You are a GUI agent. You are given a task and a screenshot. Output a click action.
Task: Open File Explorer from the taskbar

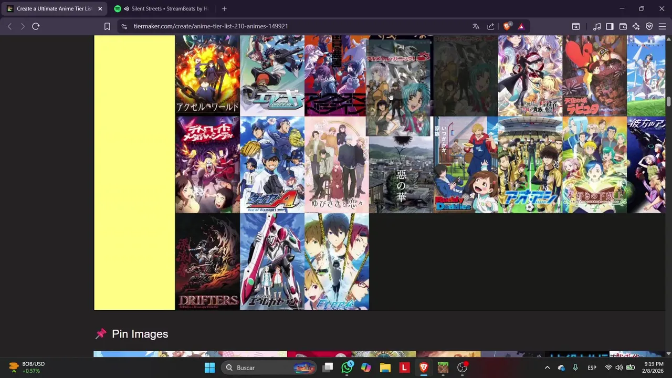[x=385, y=367]
